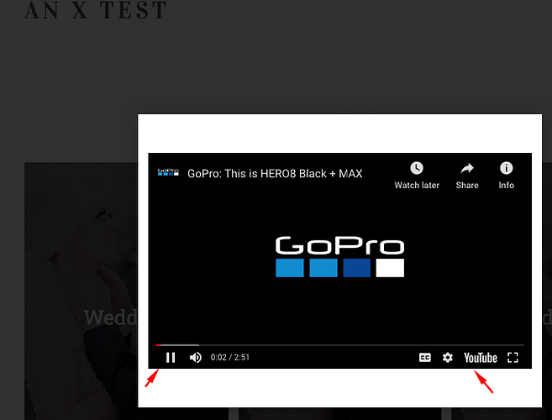Click the 0:02 / 2:51 time display
The image size is (552, 420).
(x=230, y=357)
